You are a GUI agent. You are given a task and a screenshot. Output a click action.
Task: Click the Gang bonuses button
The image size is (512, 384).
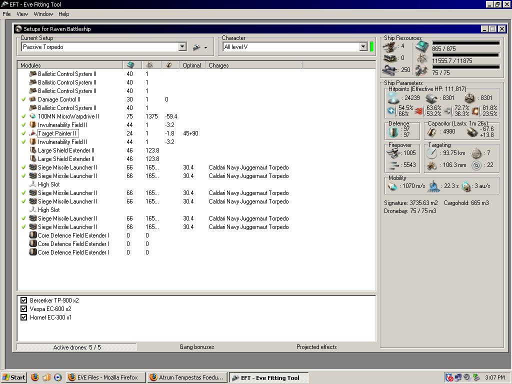(x=196, y=347)
